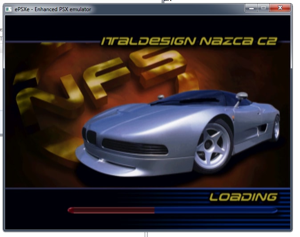Click the 'ITALDESIGN NAZCA C2' car name text
Viewport: 300px width, 237px height.
[x=189, y=41]
